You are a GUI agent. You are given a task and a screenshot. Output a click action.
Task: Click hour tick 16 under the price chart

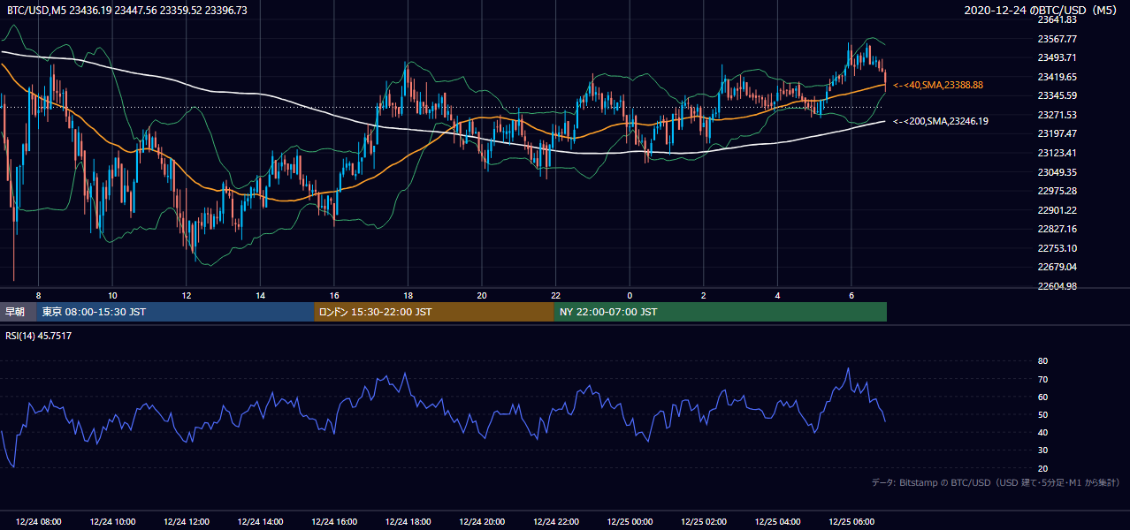[x=334, y=296]
